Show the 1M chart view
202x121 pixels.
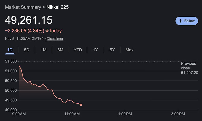(44, 50)
